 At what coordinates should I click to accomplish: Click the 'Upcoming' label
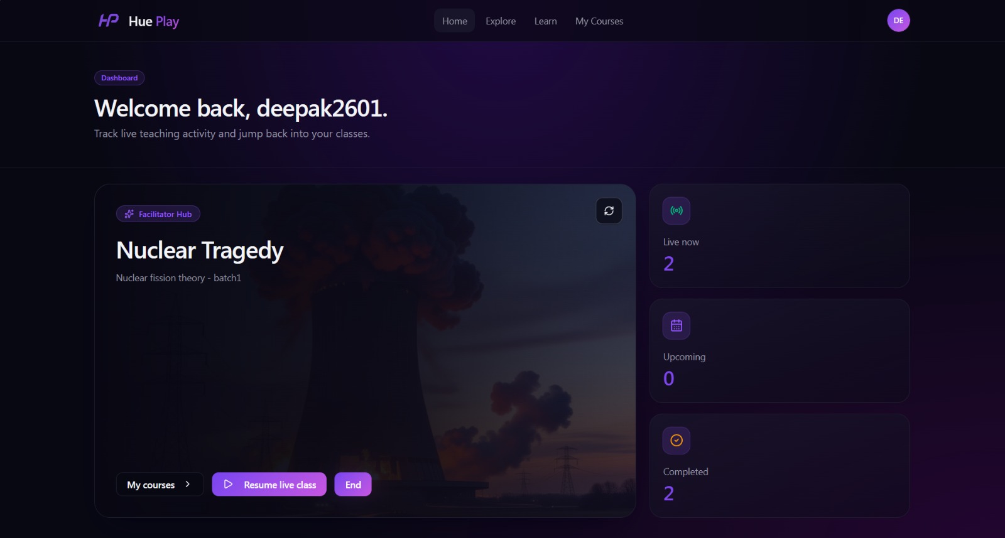coord(684,357)
